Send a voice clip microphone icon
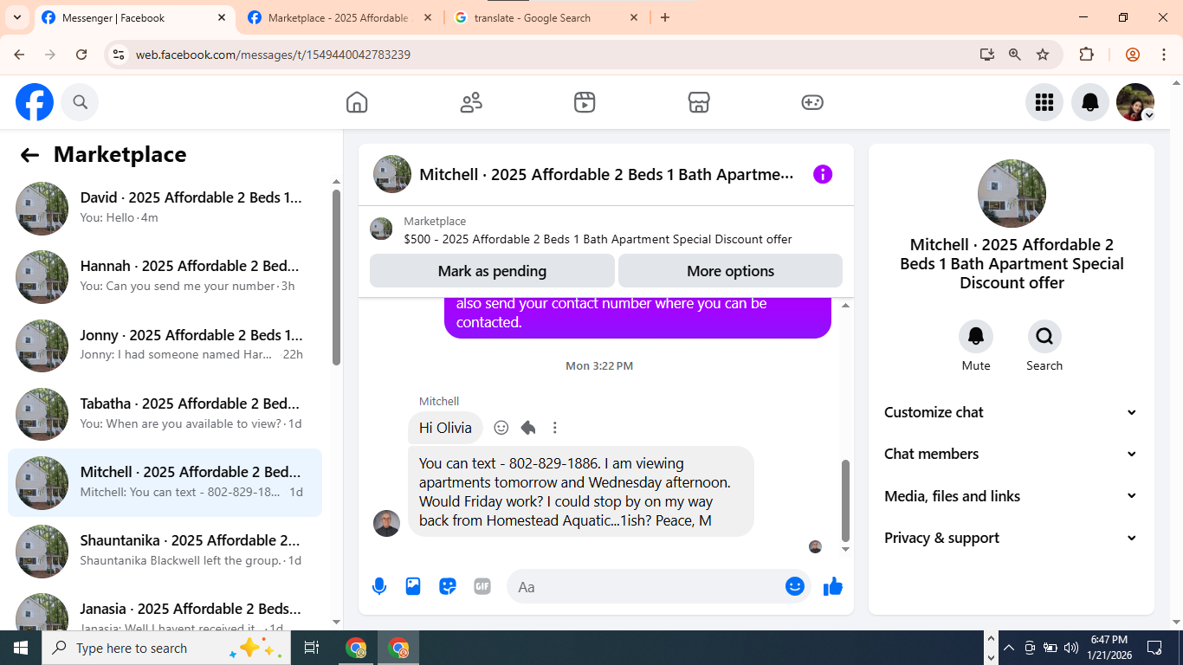 pyautogui.click(x=379, y=586)
